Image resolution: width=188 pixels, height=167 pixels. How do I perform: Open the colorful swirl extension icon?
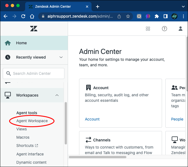pos(148,16)
